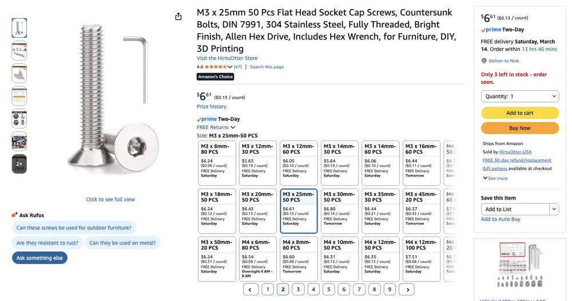This screenshot has height=301, width=572.
Task: Open the 2+ more images thumbnail
Action: click(x=19, y=164)
